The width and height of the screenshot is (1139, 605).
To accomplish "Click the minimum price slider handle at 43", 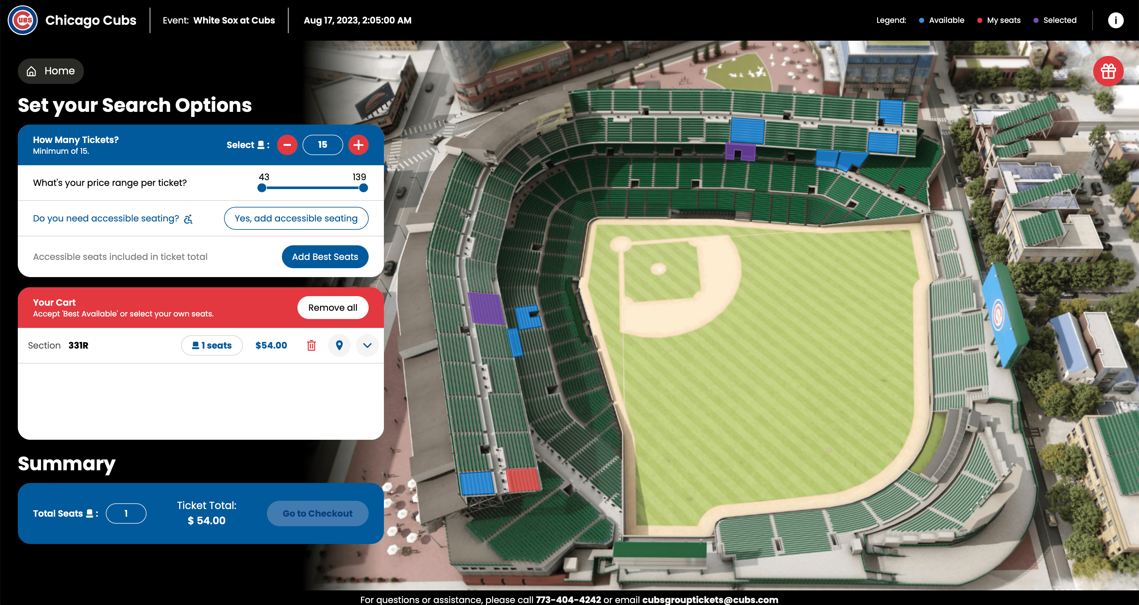I will (262, 188).
